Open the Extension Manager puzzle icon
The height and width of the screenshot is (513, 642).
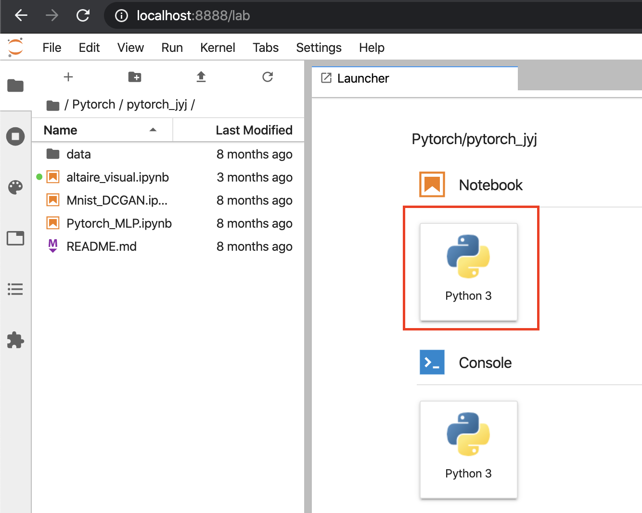(x=15, y=340)
